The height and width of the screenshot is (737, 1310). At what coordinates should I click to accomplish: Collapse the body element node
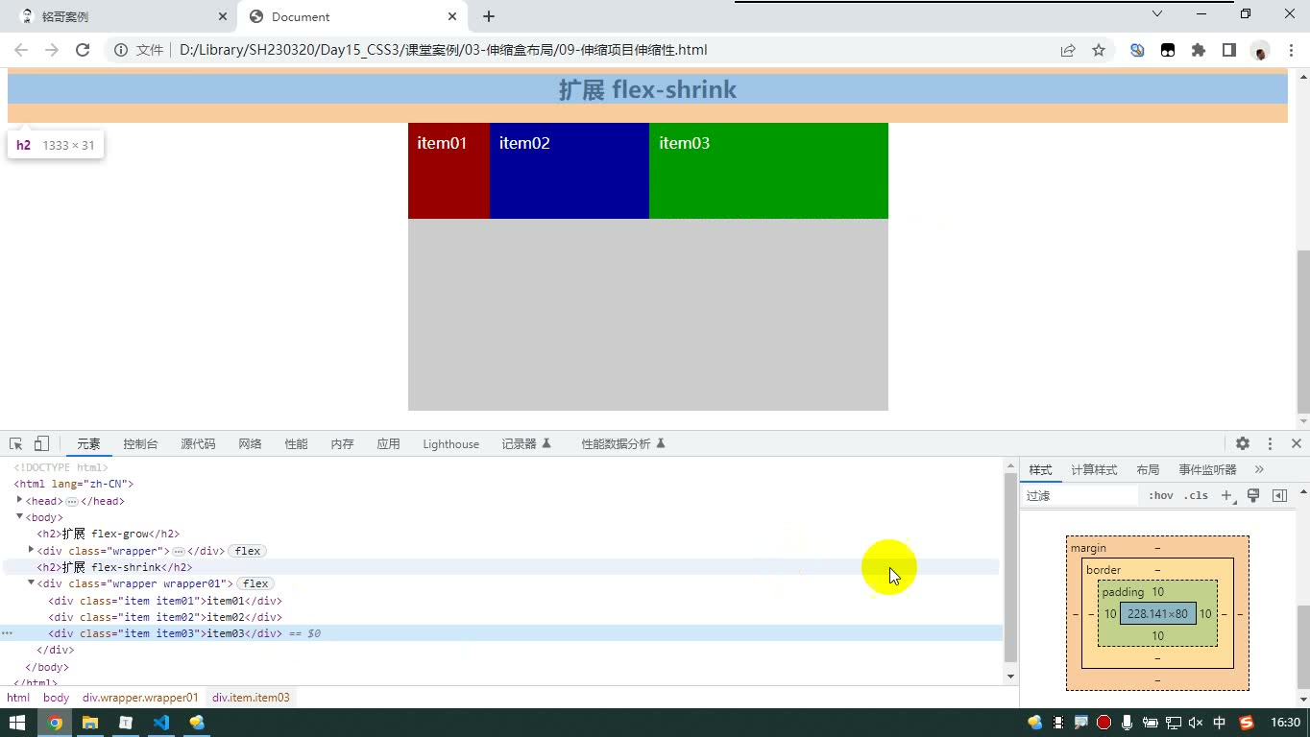(x=19, y=516)
